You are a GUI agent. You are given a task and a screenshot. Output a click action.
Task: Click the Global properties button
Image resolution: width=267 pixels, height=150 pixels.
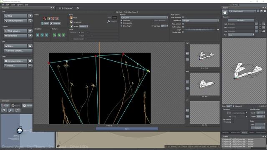pos(15,20)
